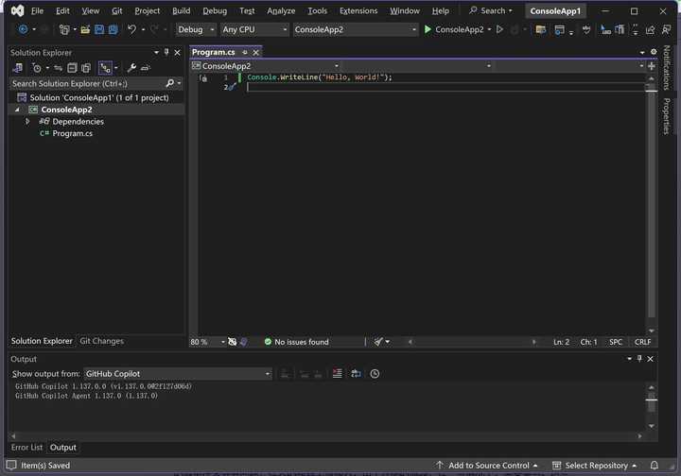The height and width of the screenshot is (476, 681).
Task: Open the Analyze menu
Action: pos(281,10)
